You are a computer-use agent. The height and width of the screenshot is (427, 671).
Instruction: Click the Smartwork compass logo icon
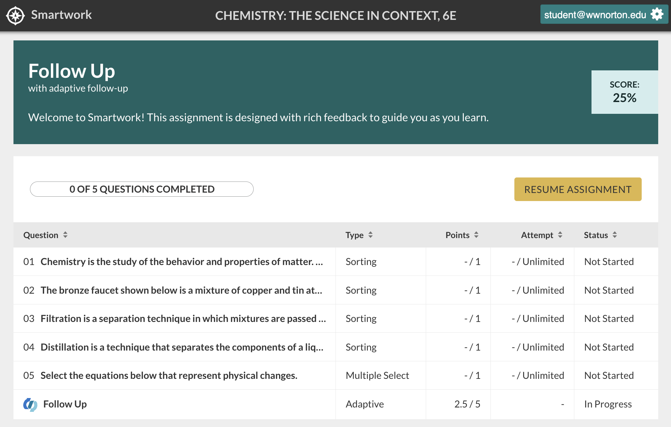[x=15, y=15]
